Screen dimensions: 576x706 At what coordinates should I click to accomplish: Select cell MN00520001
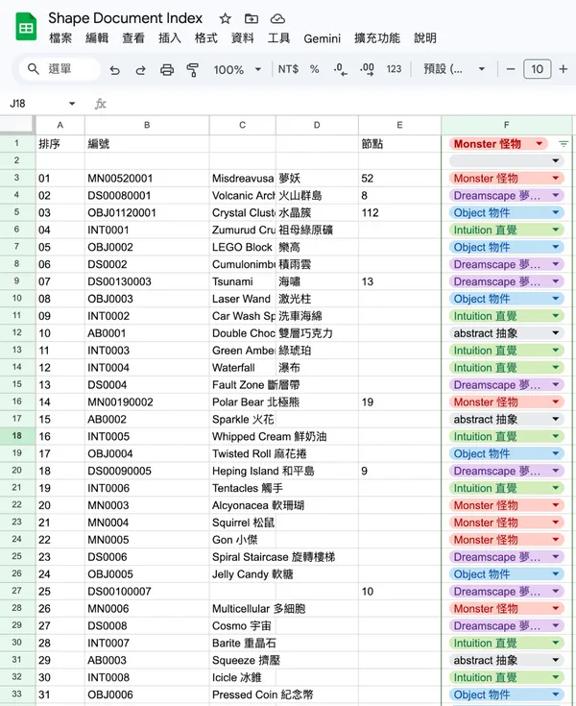click(x=147, y=179)
